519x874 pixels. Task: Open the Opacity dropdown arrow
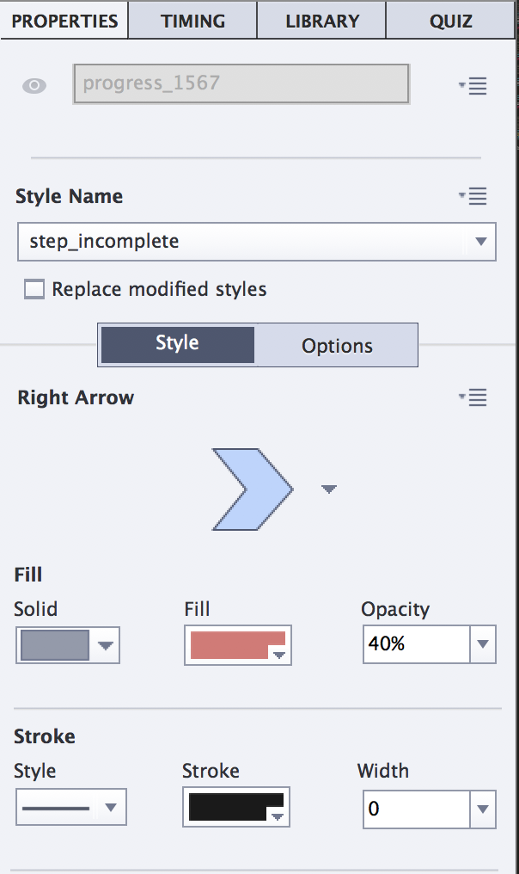click(483, 643)
